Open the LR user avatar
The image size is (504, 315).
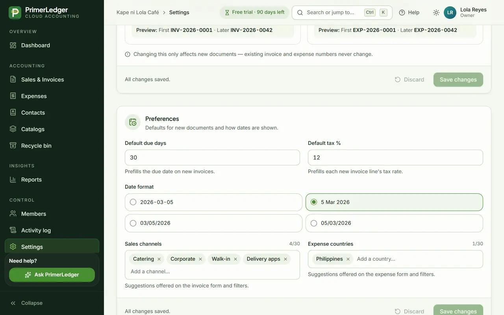pyautogui.click(x=450, y=13)
